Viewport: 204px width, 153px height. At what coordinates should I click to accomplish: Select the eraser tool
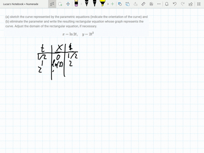click(x=76, y=3)
